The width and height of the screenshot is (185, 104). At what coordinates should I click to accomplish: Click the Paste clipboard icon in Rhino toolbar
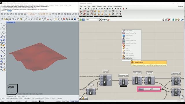[x=21, y=19]
